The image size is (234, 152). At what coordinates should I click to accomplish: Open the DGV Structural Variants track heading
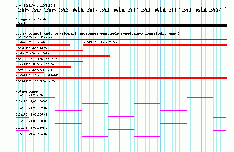coord(98,34)
